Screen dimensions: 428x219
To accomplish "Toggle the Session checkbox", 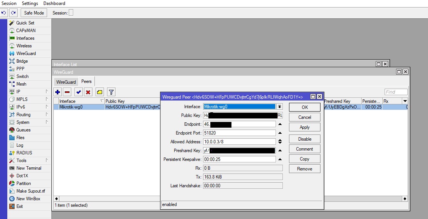I will tap(71, 13).
